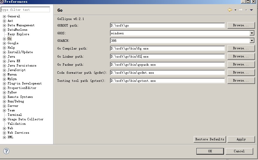Viewport: 258px width, 160px height.
Task: Browse for gotest tool path
Action: pyautogui.click(x=241, y=81)
